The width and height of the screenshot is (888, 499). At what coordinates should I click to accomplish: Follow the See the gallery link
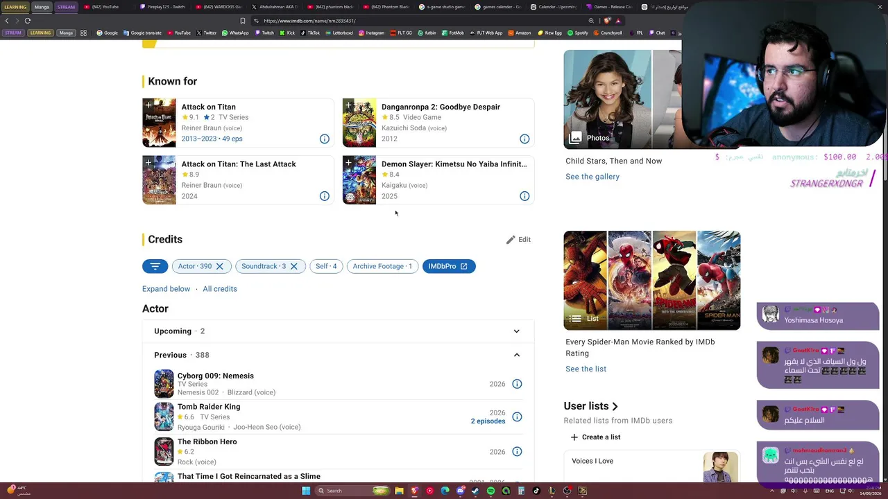592,177
